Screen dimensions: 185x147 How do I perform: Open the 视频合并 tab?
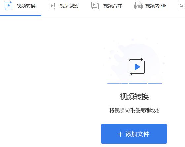(113, 6)
